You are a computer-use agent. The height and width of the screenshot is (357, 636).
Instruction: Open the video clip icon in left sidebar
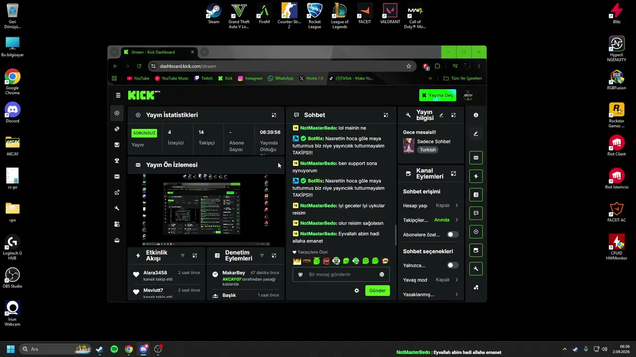tap(117, 177)
